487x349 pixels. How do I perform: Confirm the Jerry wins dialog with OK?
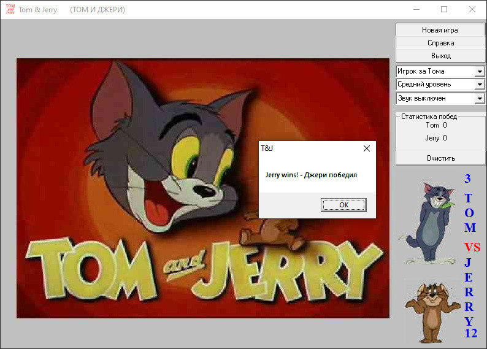pos(343,205)
